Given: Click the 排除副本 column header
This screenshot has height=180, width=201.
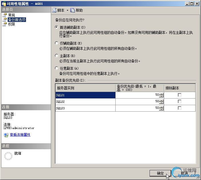Looking at the screenshot, I should coord(180,88).
